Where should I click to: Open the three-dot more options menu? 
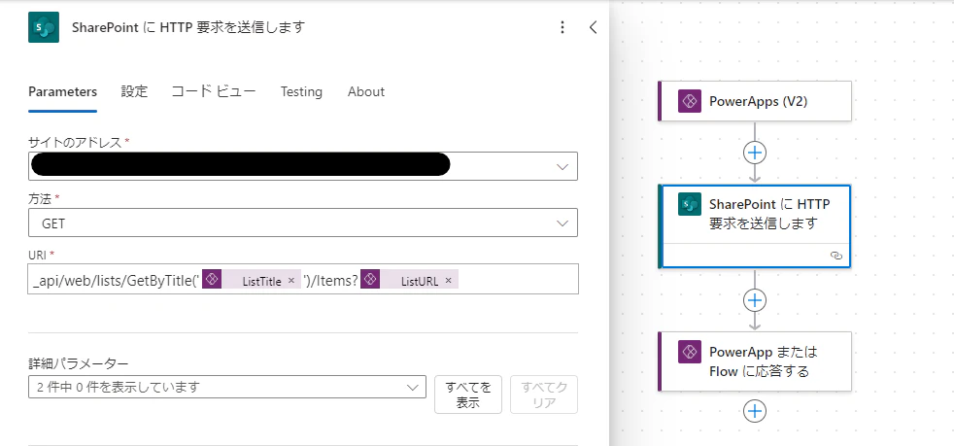pyautogui.click(x=562, y=27)
